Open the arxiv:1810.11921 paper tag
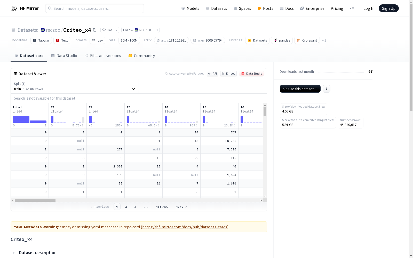The image size is (413, 258). 172,40
